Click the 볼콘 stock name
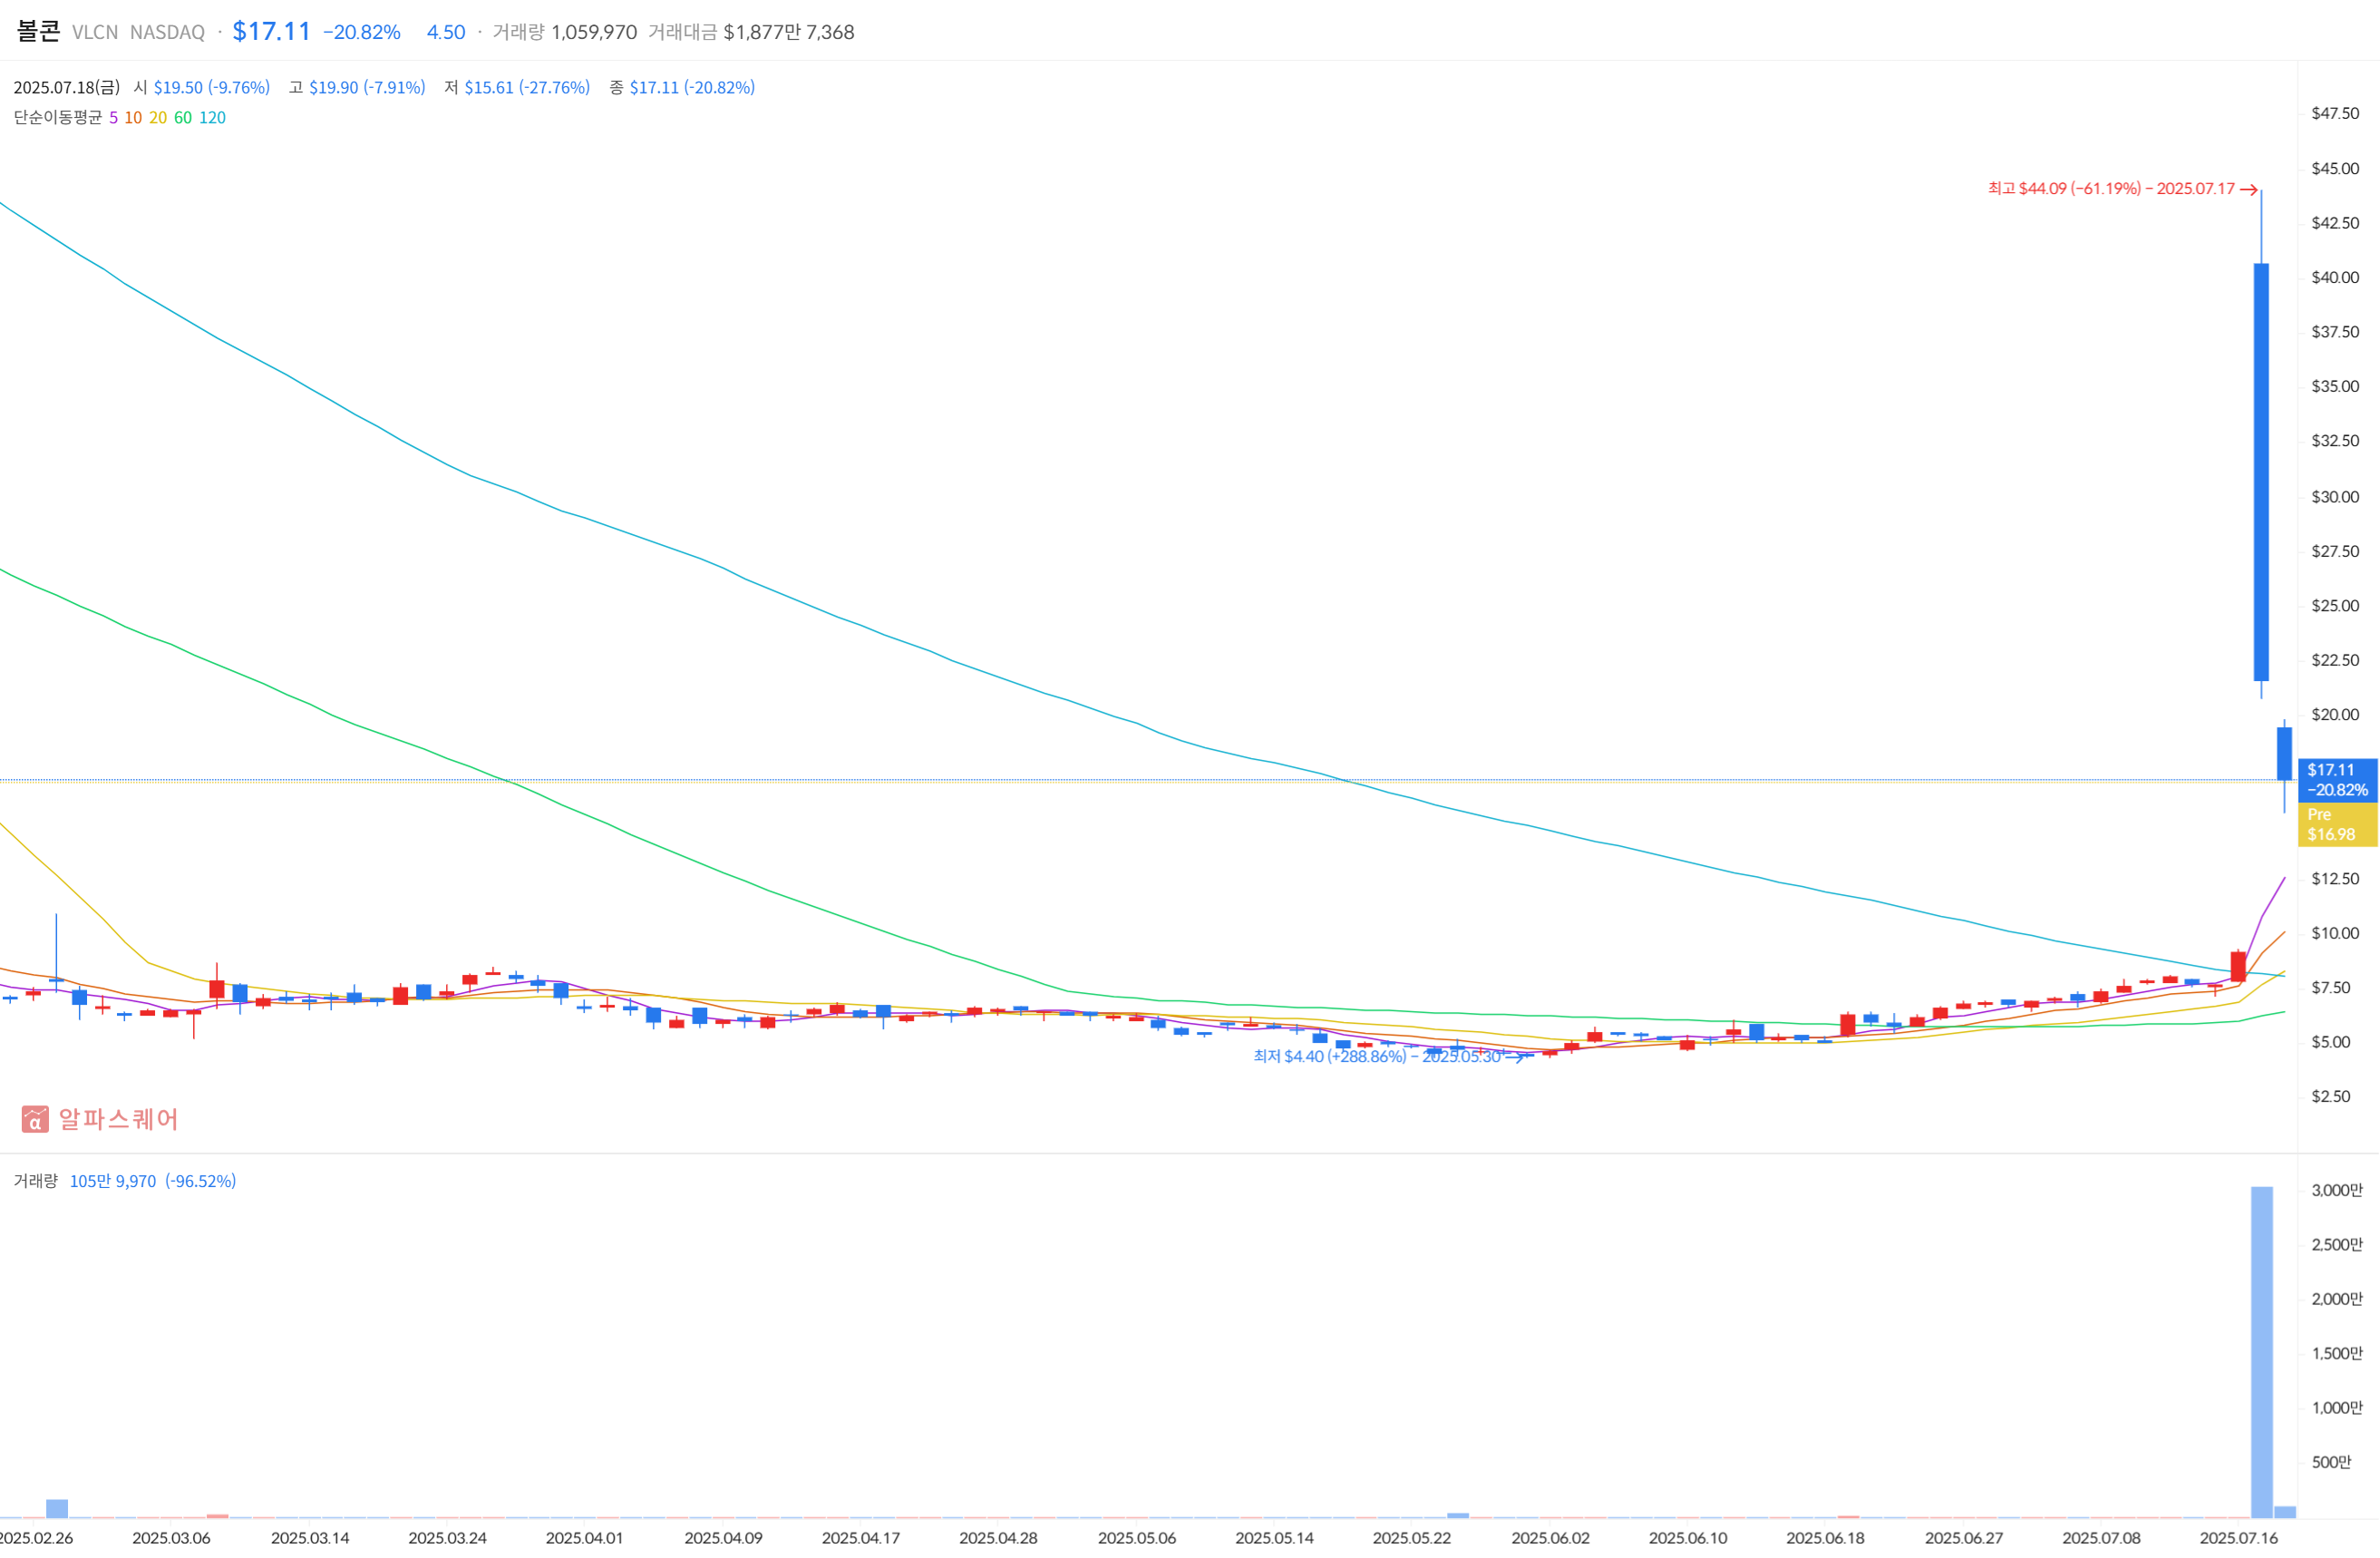The image size is (2380, 1558). point(38,32)
